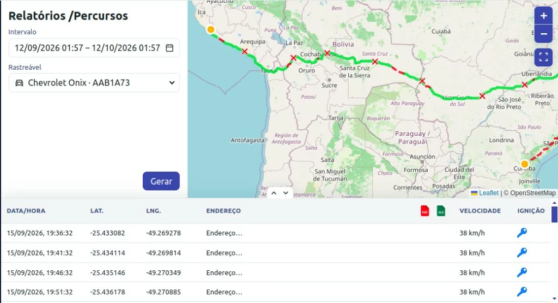The image size is (558, 303).
Task: Click the red X marker above São José do Rio Preto
Action: 482,96
